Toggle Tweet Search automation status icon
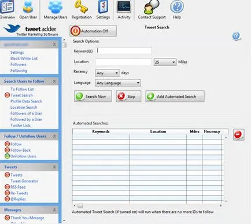This screenshot has height=224, width=251. point(7,95)
